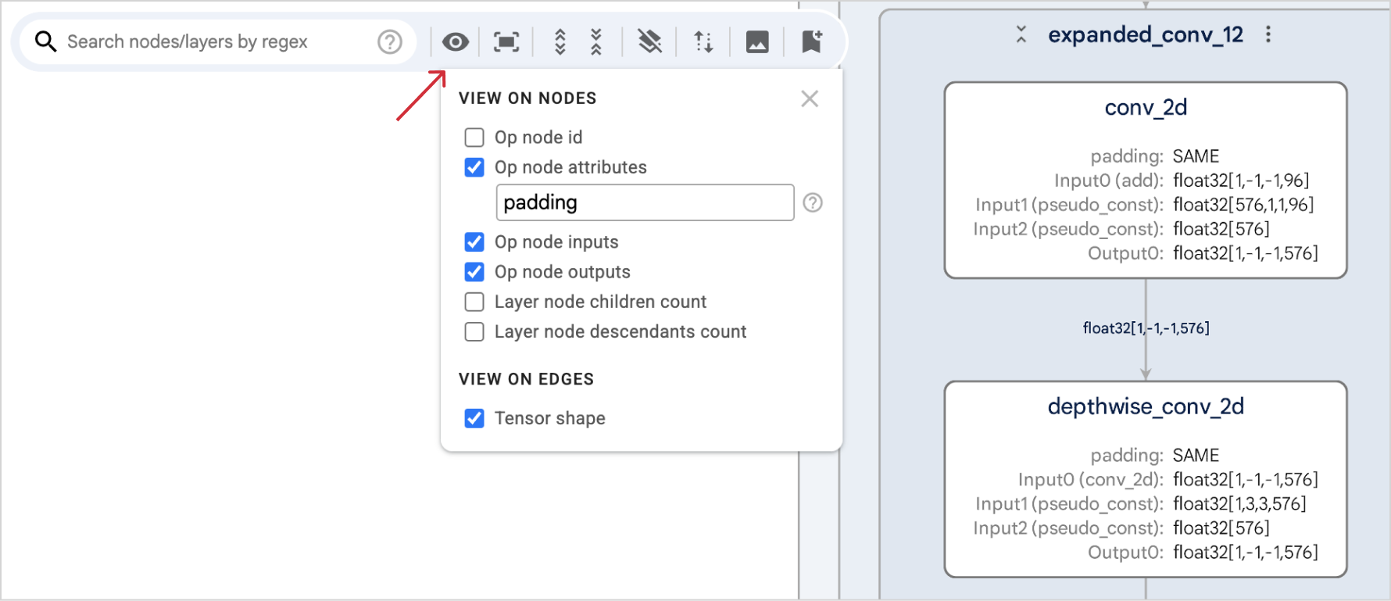Select the depthwise_conv_2d node
This screenshot has height=601, width=1391.
coord(1146,479)
